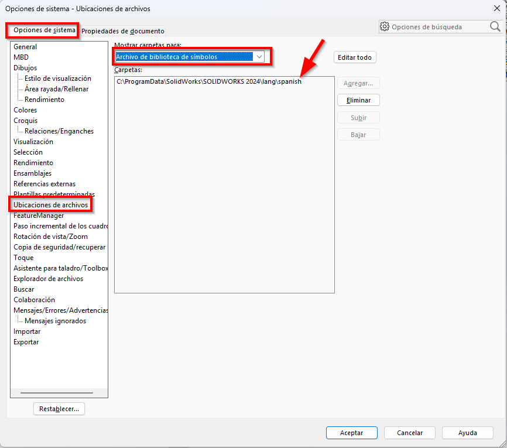507x448 pixels.
Task: Open the Dibujos category
Action: click(x=25, y=68)
